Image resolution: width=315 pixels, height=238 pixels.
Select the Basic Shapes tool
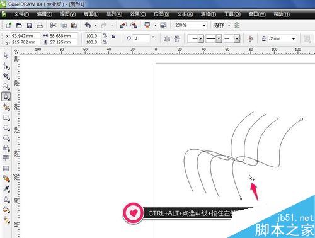(x=6, y=148)
